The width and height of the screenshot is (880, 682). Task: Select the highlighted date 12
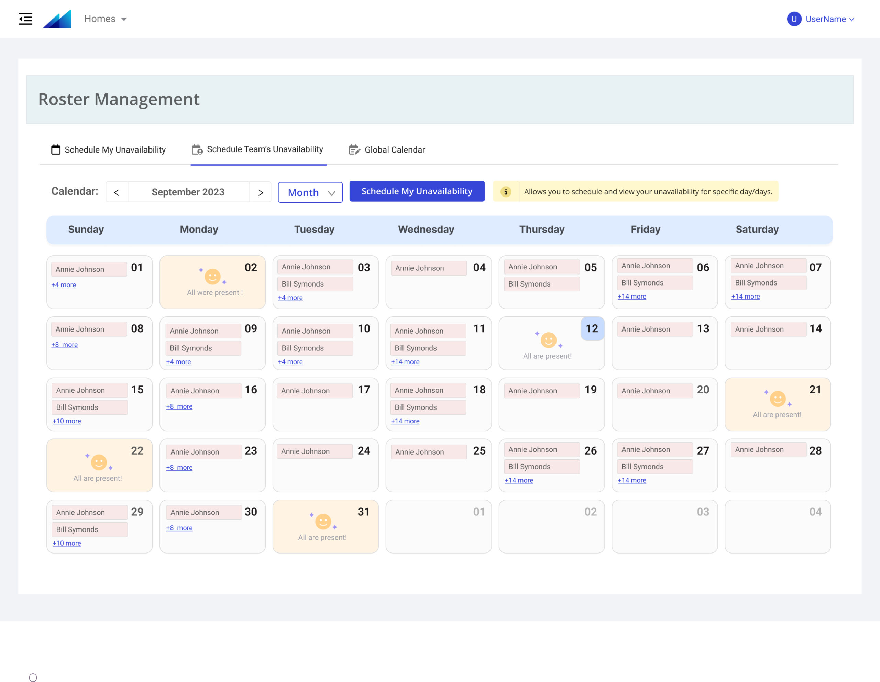click(x=592, y=329)
